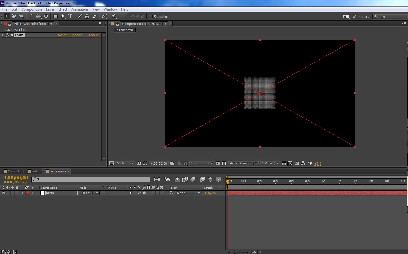
Task: Select the Unified Camera tool
Action: click(x=39, y=16)
